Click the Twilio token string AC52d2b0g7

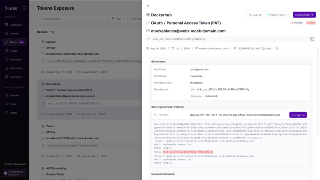click(73, 146)
